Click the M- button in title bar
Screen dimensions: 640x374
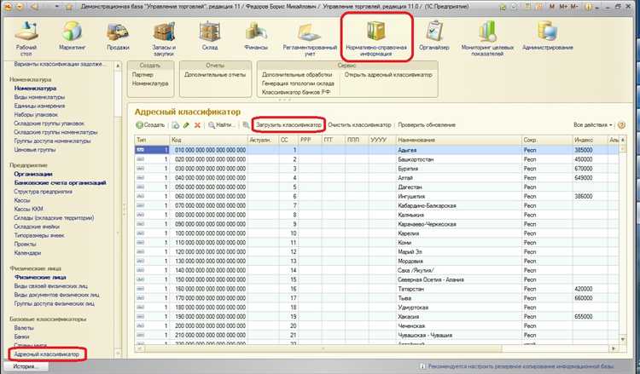point(574,7)
